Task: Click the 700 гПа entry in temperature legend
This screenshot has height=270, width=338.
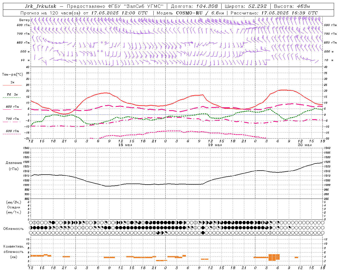Action: click(12, 119)
